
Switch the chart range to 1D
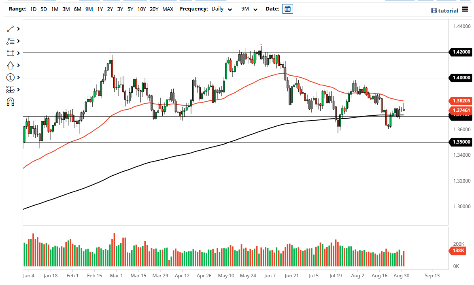(x=33, y=9)
